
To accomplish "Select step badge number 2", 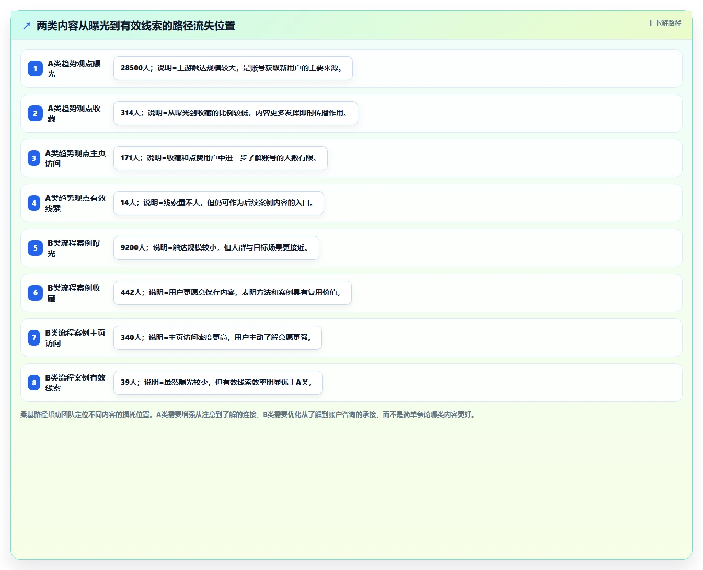I will pyautogui.click(x=35, y=113).
